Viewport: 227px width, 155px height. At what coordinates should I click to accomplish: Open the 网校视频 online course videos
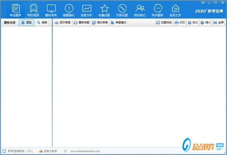[x=33, y=10]
